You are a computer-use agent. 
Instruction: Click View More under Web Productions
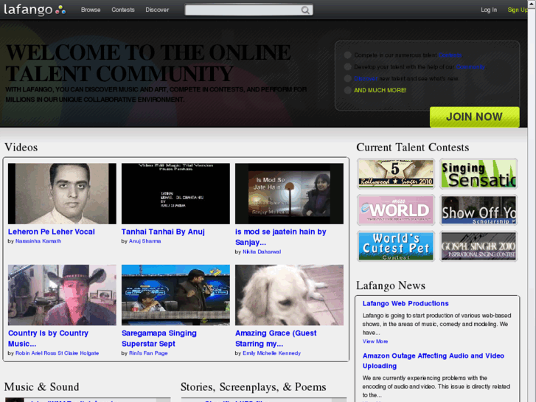click(x=375, y=342)
